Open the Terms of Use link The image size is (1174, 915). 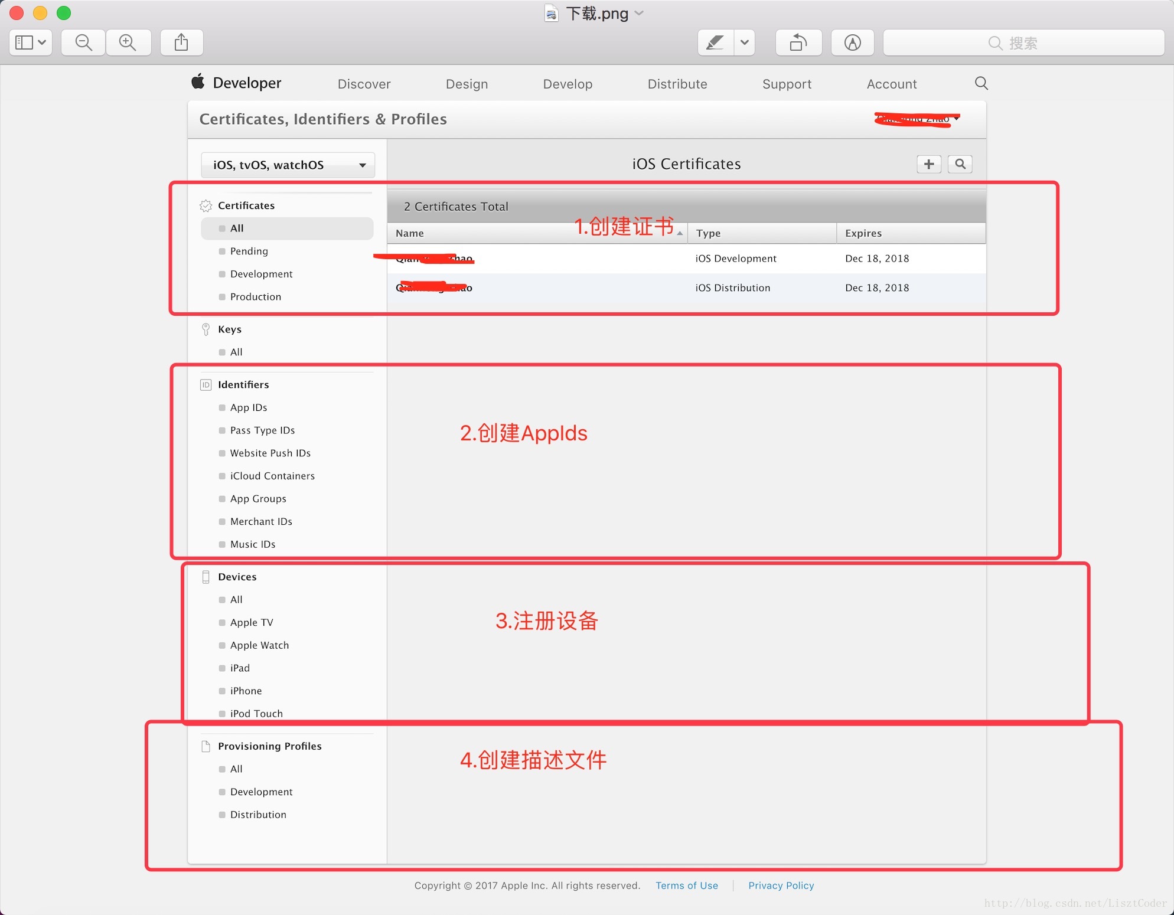click(687, 885)
